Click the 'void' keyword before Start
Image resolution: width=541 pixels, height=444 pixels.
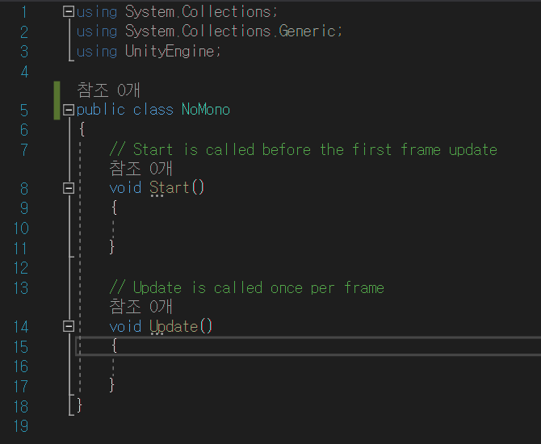pyautogui.click(x=125, y=188)
